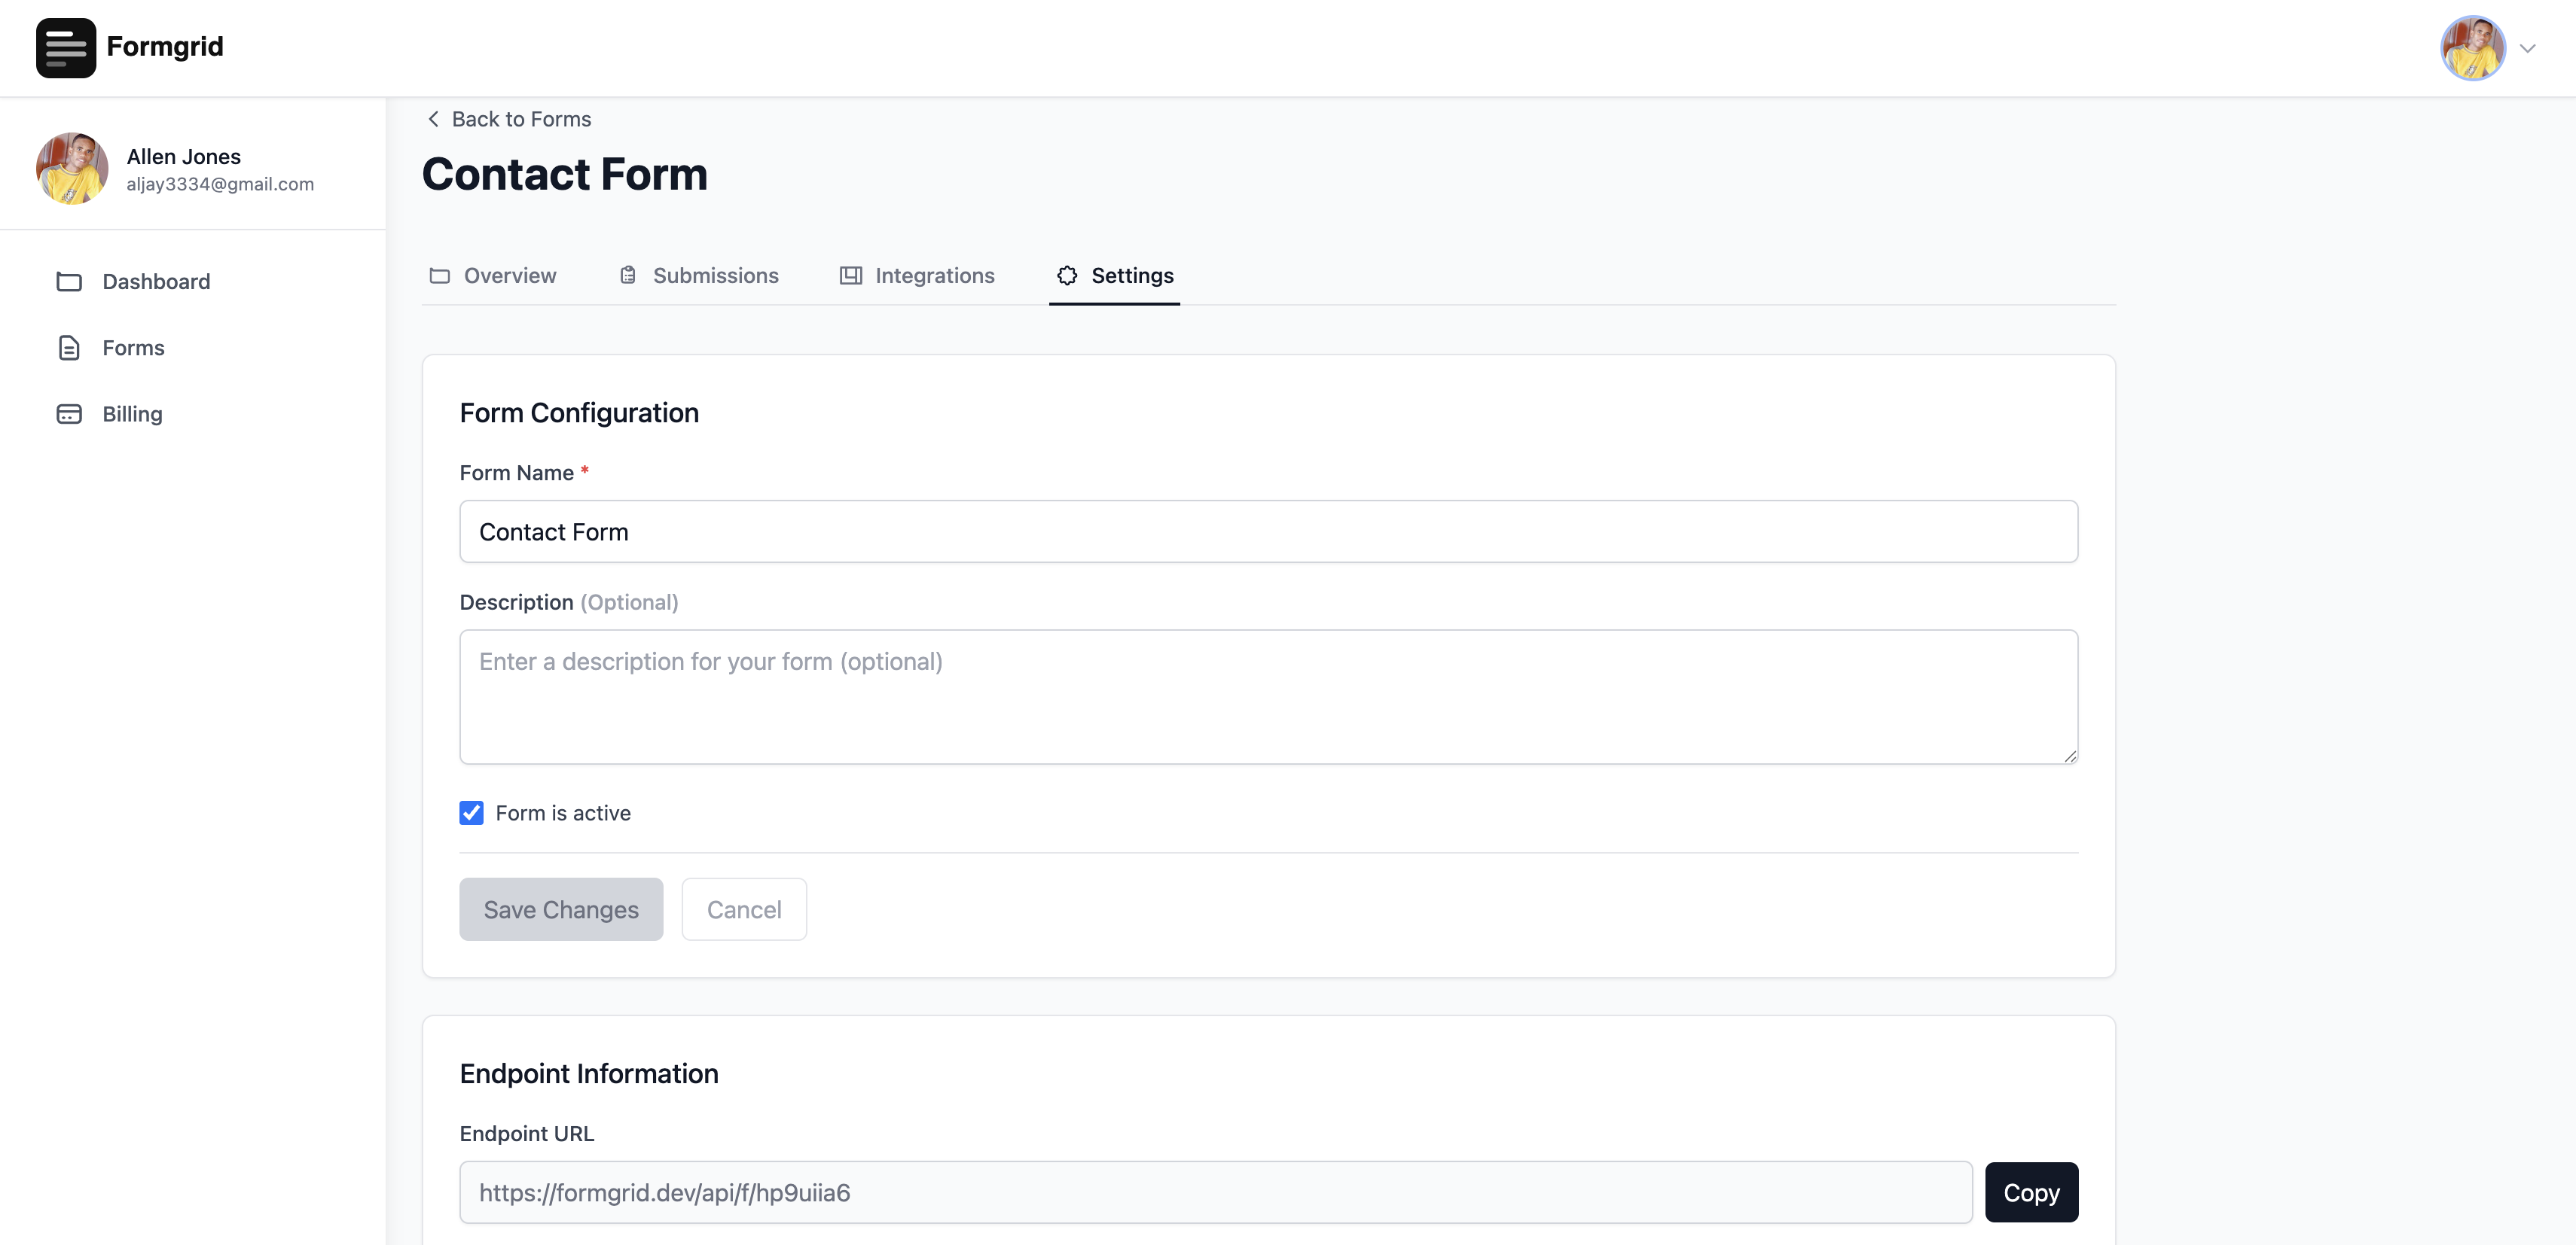Screen dimensions: 2576x1245
Task: Switch to the Integrations tab
Action: pos(934,275)
